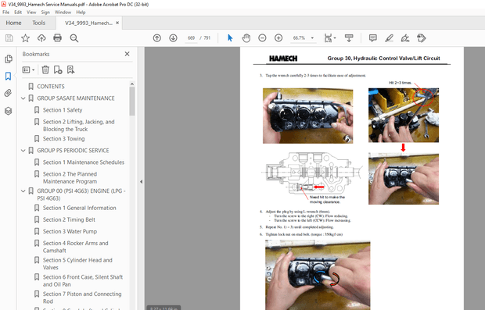Open Section 5 Cylinder Head and Valves

tap(77, 264)
